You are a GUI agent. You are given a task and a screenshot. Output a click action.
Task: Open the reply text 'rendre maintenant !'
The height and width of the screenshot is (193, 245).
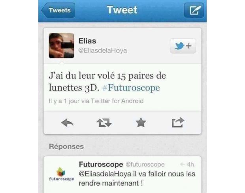111,183
